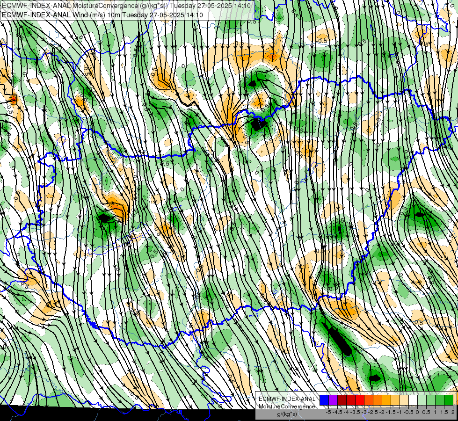This screenshot has height=421, width=458.
Task: Click the legend label 'ECMWF-INDEX-ANAL'
Action: tap(287, 399)
